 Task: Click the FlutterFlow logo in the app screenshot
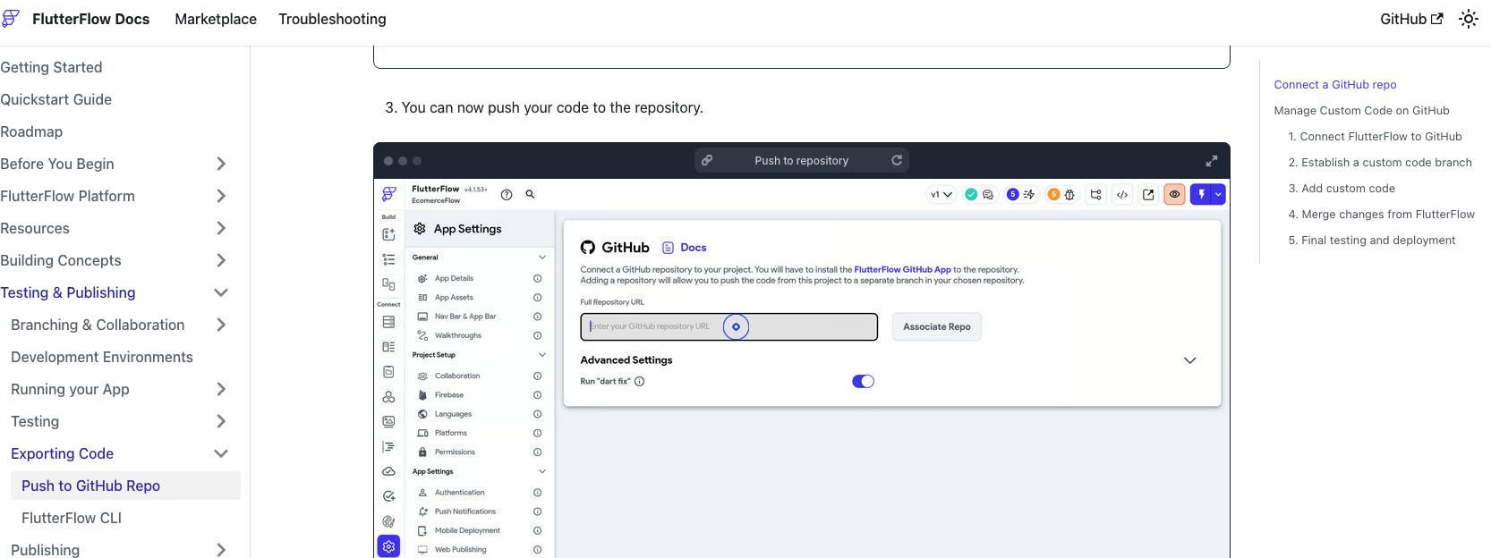(389, 194)
